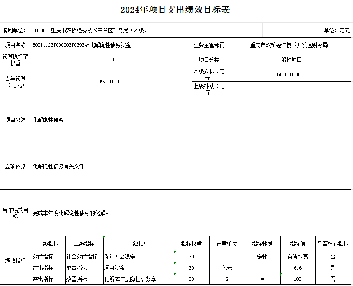Click the 定性 cell
The width and height of the screenshot is (353, 286).
[x=262, y=257]
